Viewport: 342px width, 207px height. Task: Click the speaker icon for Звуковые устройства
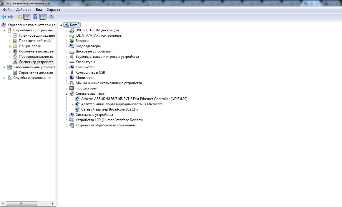pyautogui.click(x=72, y=57)
